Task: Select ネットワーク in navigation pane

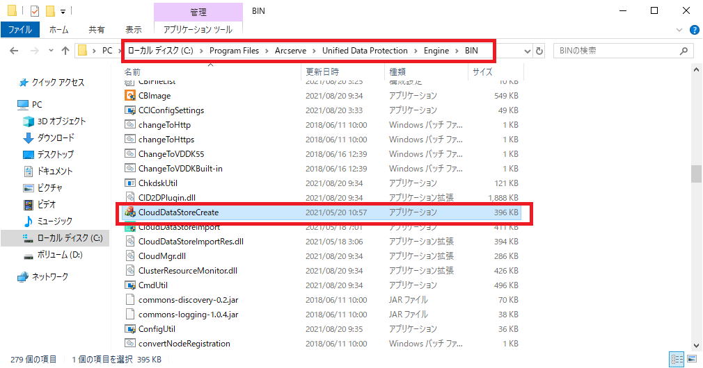Action: click(49, 277)
